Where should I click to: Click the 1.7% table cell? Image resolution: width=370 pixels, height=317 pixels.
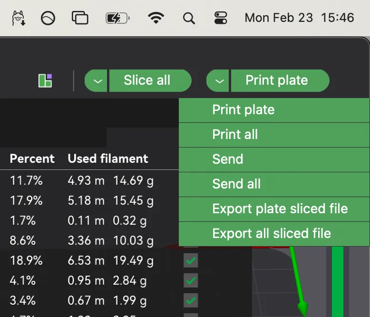[x=23, y=220]
